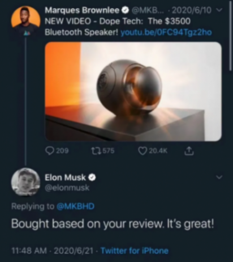This screenshot has width=233, height=262.
Task: Click the vertical scrollbar on the right edge
Action: (231, 36)
